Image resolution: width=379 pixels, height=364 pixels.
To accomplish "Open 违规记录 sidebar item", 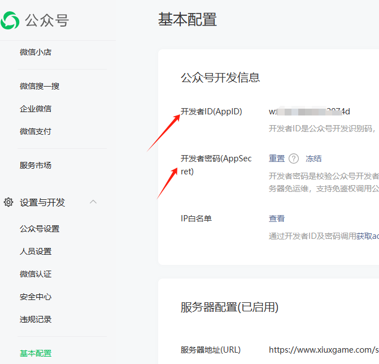I will pyautogui.click(x=36, y=319).
